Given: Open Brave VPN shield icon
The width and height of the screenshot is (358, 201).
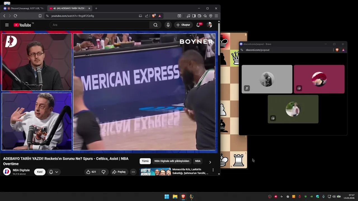Looking at the screenshot, I should tap(211, 16).
